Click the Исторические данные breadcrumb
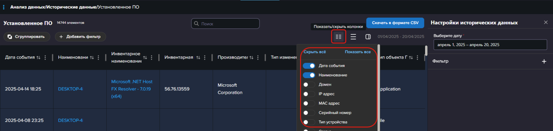 [72, 7]
